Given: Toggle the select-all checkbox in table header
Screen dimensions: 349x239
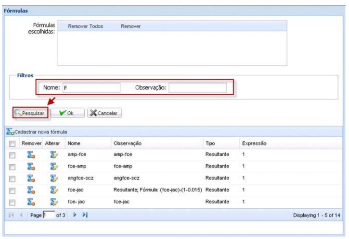Looking at the screenshot, I should click(13, 143).
